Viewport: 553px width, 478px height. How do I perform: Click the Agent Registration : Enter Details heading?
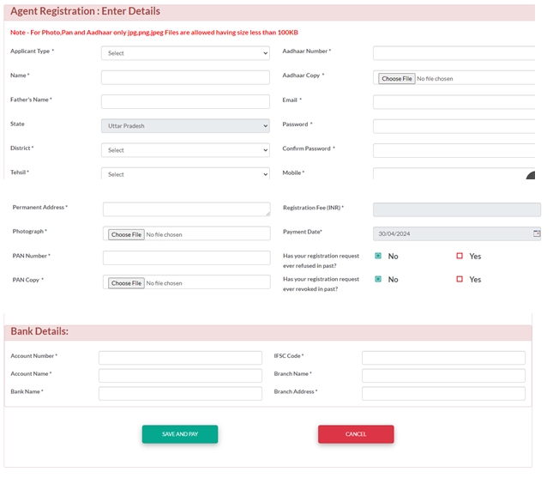pyautogui.click(x=86, y=11)
